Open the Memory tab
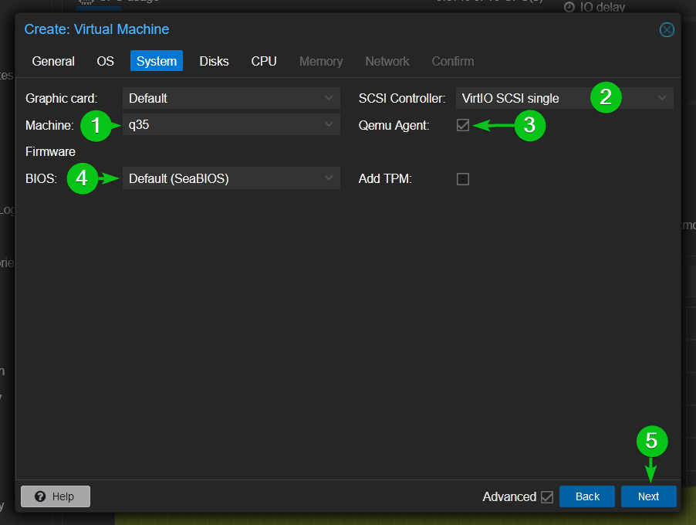Screen dimensions: 696x525 (321, 61)
